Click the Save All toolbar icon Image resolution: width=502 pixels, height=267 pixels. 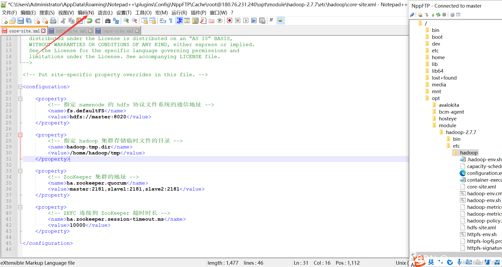[29, 21]
